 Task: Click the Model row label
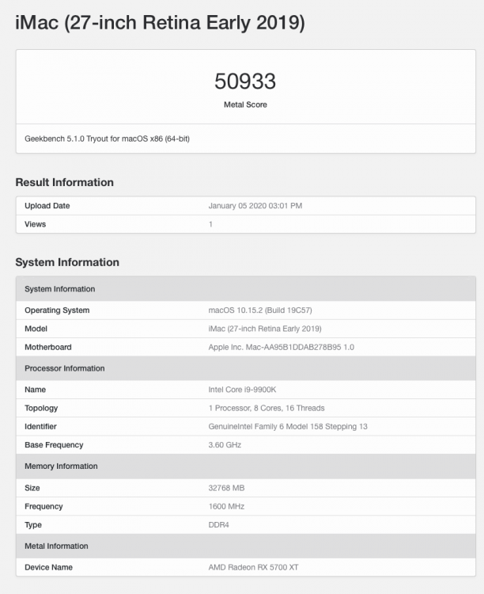point(36,329)
